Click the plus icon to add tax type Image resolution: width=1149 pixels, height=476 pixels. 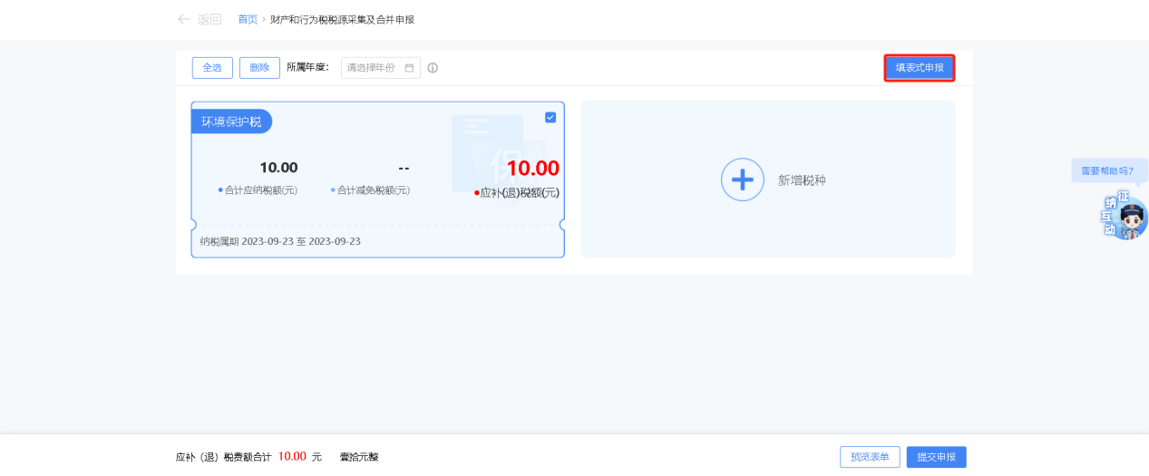[742, 180]
